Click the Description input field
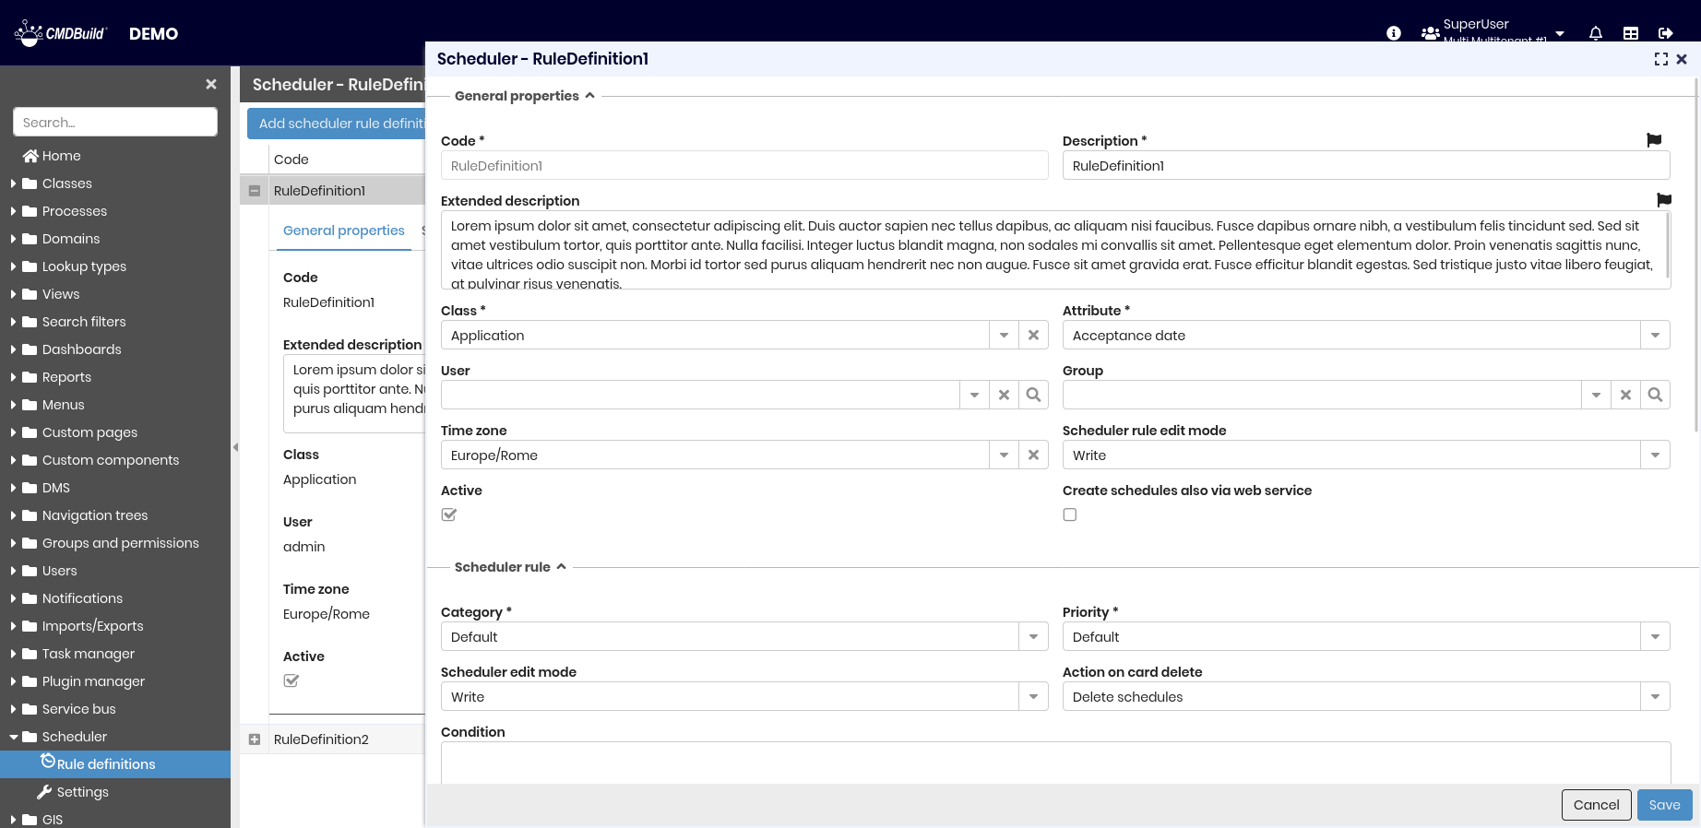 (x=1366, y=166)
